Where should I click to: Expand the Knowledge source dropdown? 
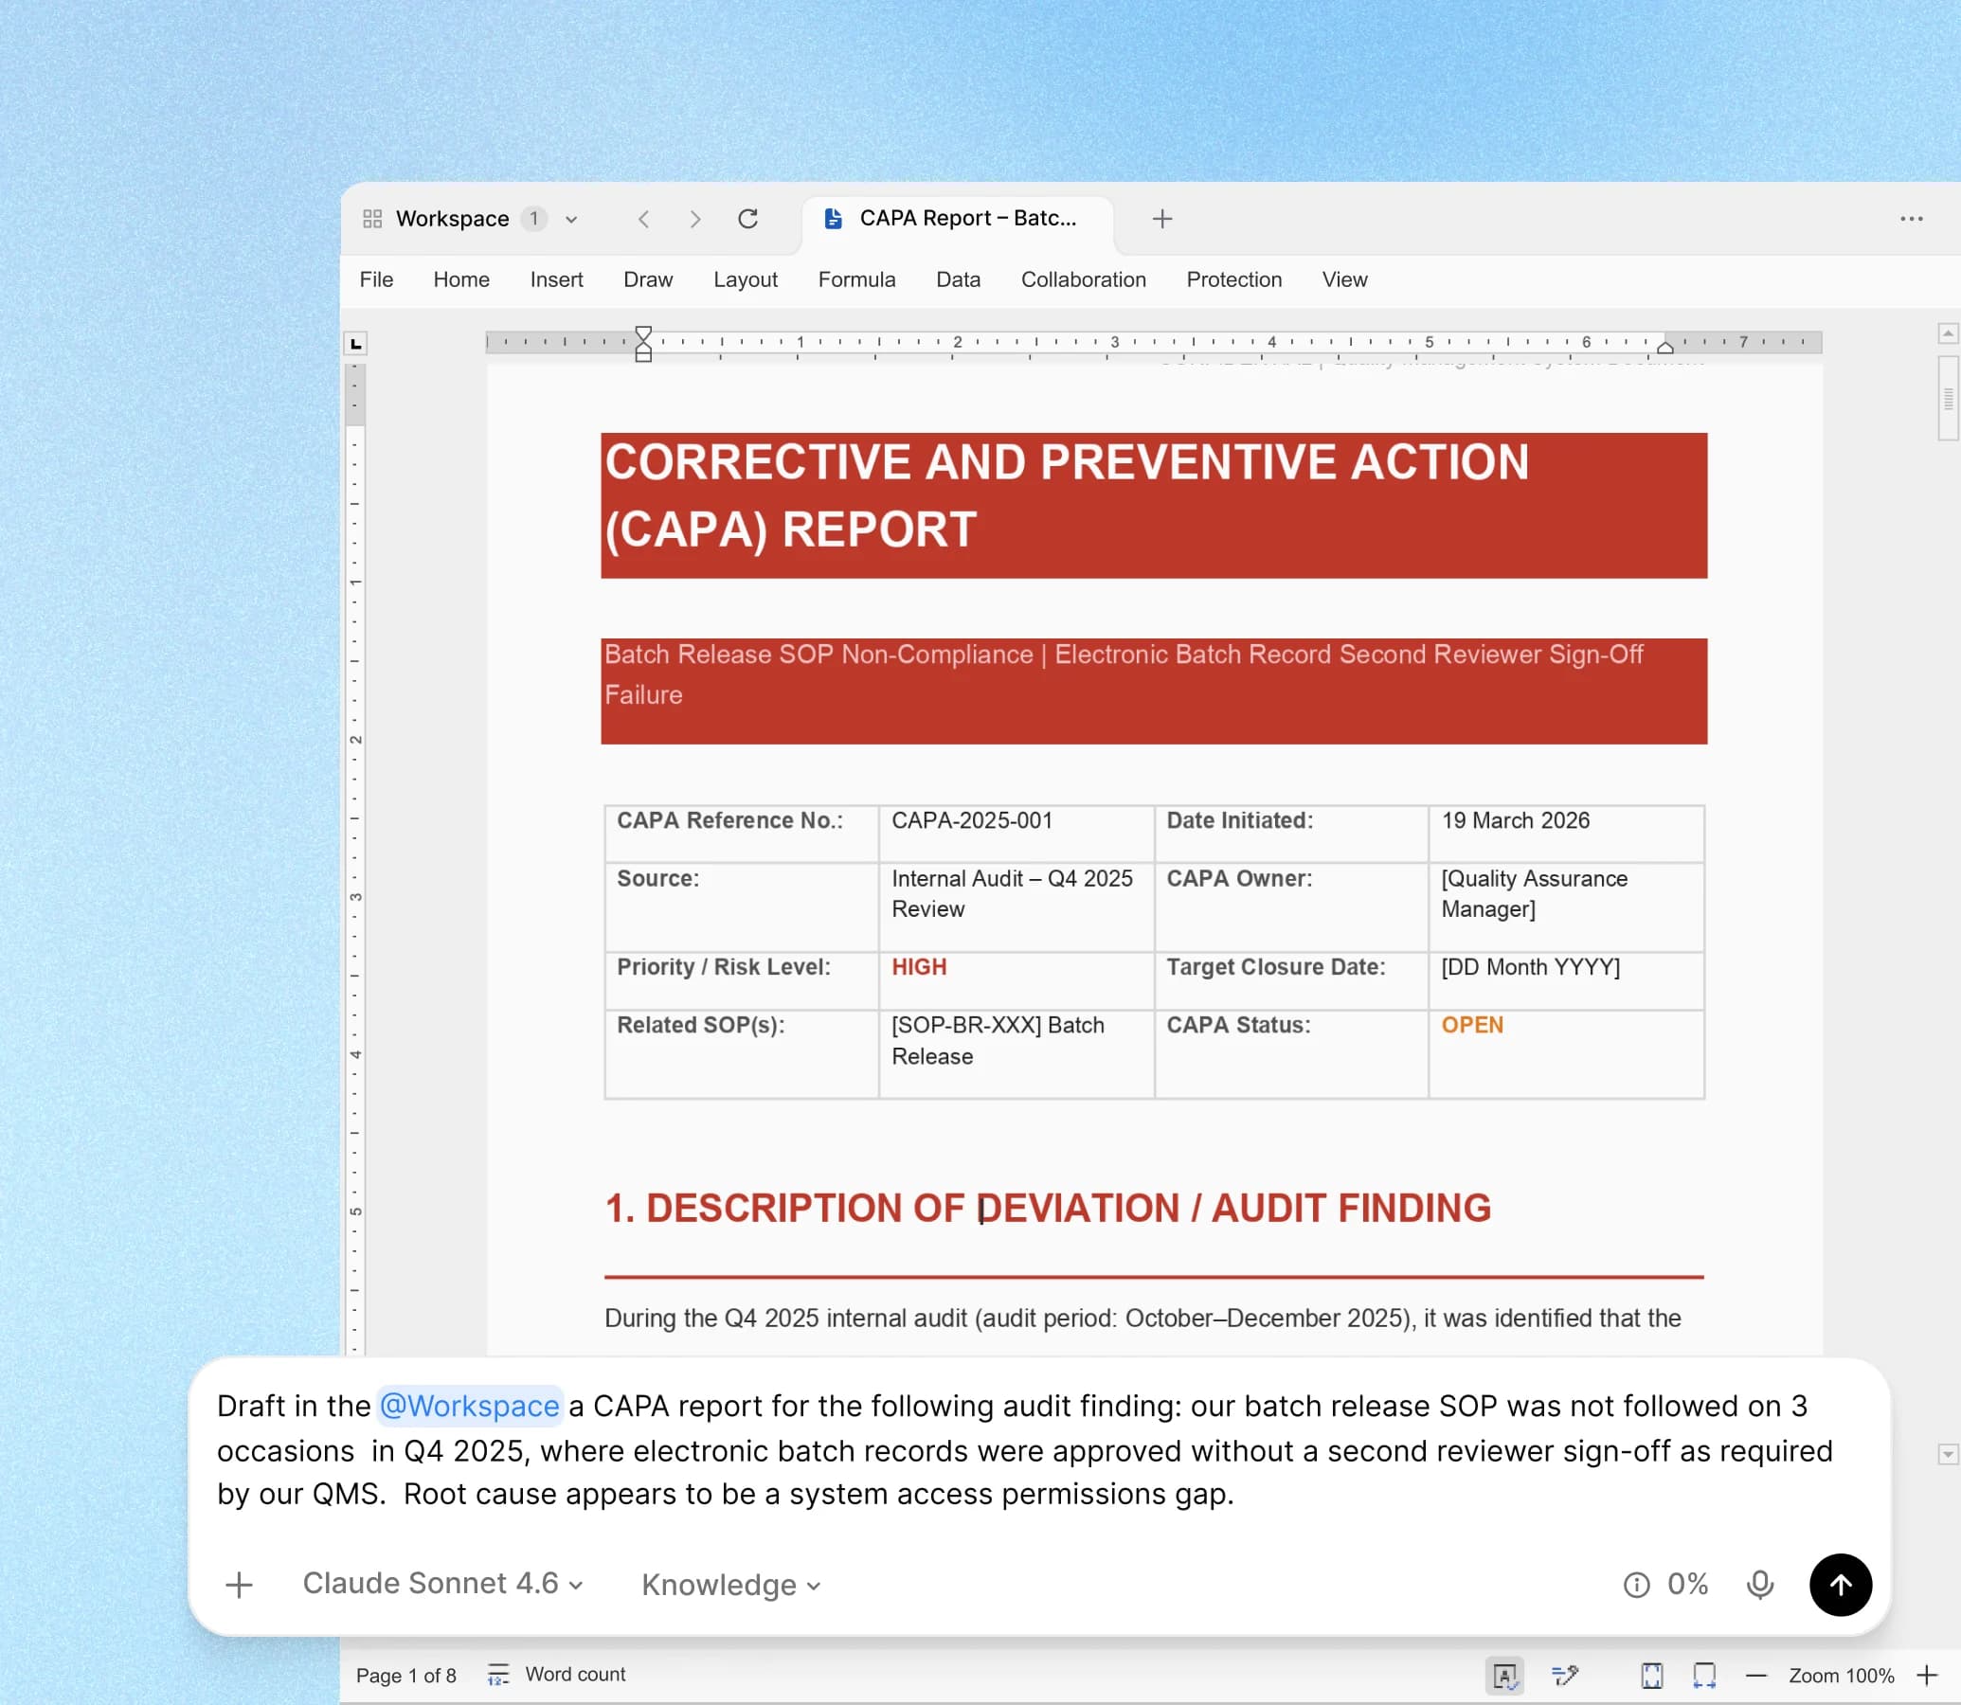pos(729,1584)
